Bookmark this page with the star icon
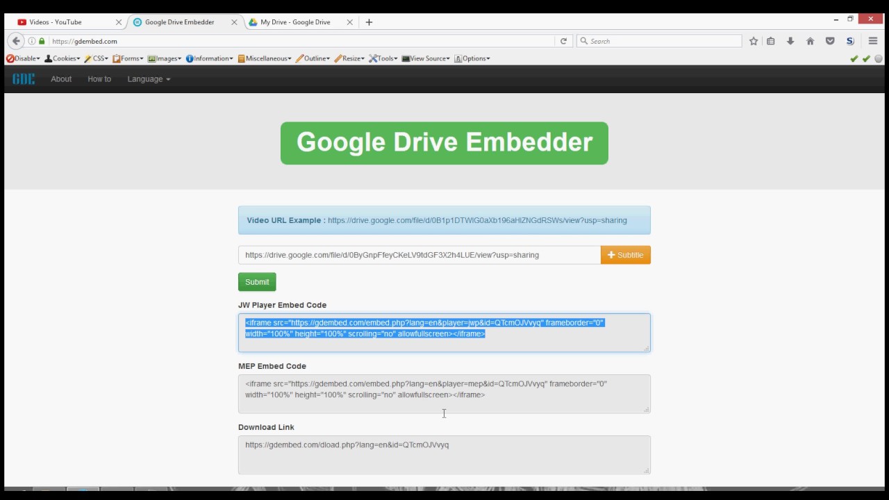Viewport: 889px width, 500px height. [x=754, y=41]
